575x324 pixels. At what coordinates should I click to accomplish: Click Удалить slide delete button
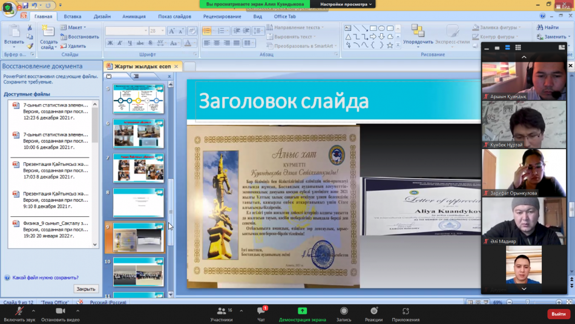click(x=73, y=46)
